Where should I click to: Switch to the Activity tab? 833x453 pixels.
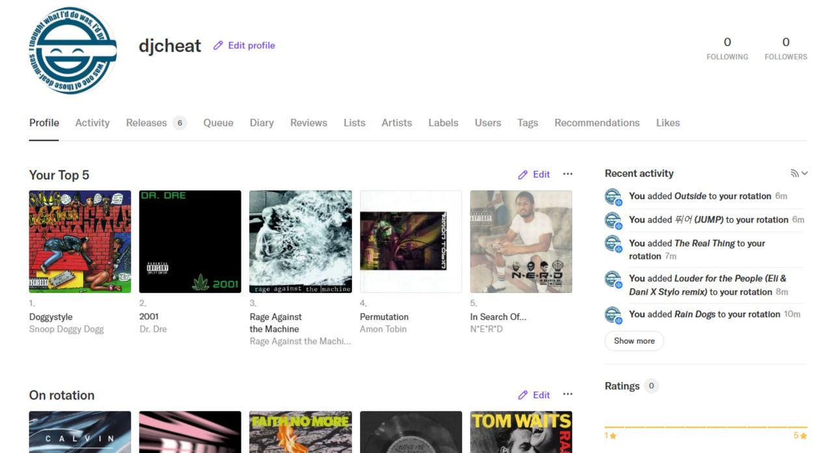(92, 122)
